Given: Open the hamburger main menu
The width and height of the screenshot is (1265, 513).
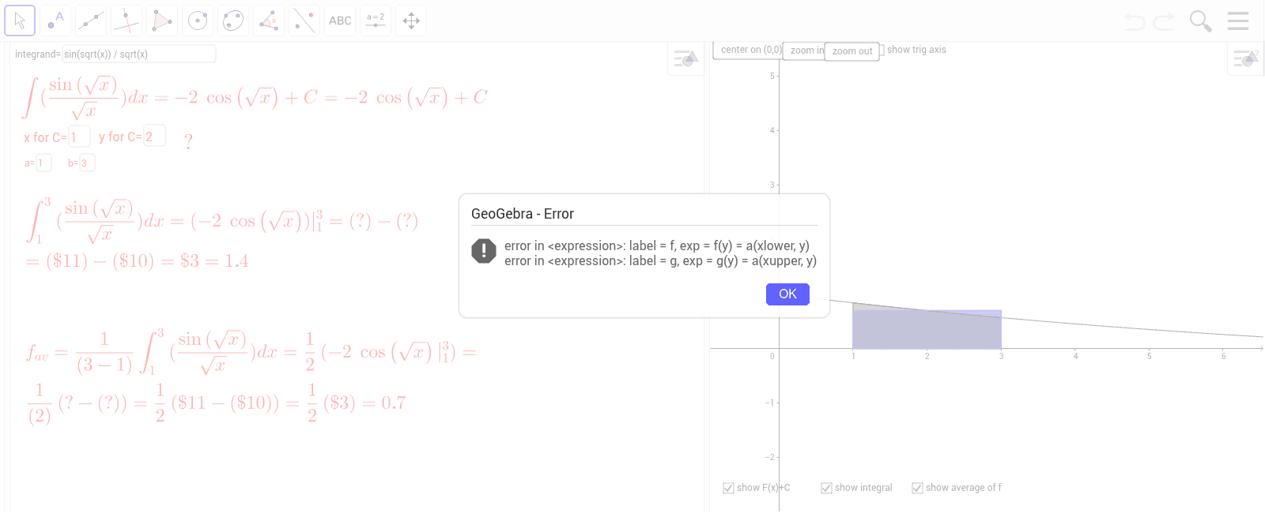Looking at the screenshot, I should pyautogui.click(x=1238, y=21).
